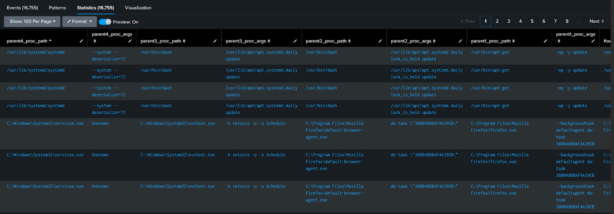Sort by the parent2_proc_args column header

click(x=413, y=41)
